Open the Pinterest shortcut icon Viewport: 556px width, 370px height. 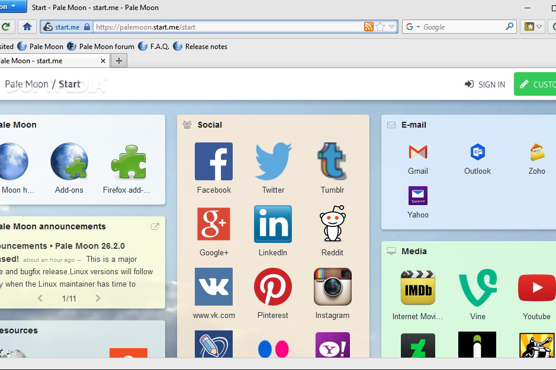pos(273,287)
